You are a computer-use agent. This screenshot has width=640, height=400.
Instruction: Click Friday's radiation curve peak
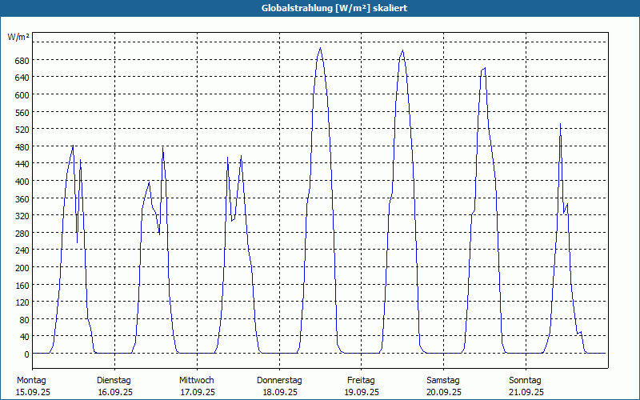(x=403, y=50)
